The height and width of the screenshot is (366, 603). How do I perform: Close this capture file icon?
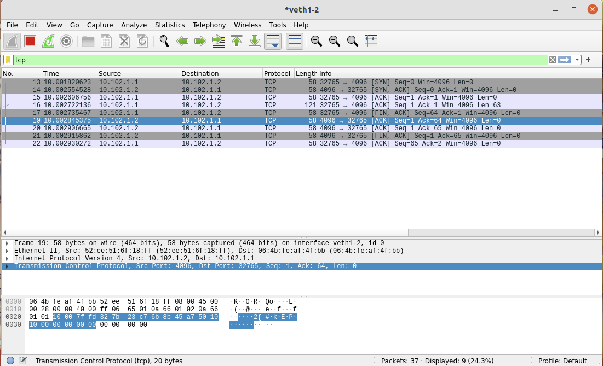coord(124,41)
